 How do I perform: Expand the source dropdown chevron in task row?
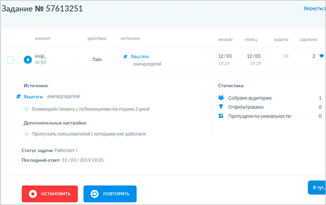click(x=204, y=55)
